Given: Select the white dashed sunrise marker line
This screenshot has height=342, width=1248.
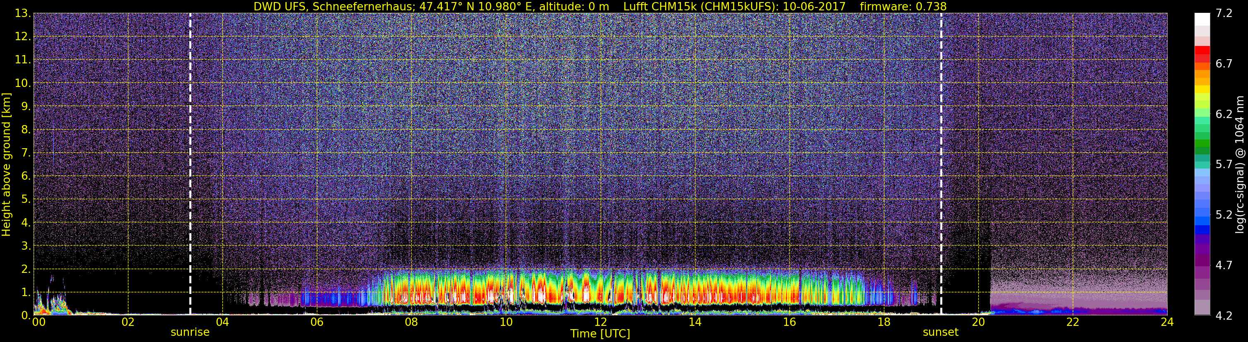Looking at the screenshot, I should pos(190,164).
